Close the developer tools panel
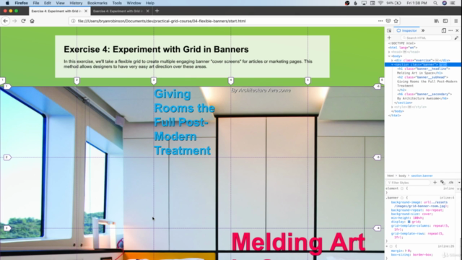Viewport: 462px width, 260px height. click(x=457, y=30)
